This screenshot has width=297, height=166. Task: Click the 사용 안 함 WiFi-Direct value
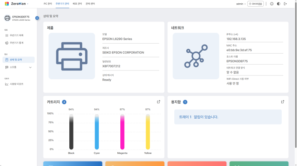tap(233, 83)
